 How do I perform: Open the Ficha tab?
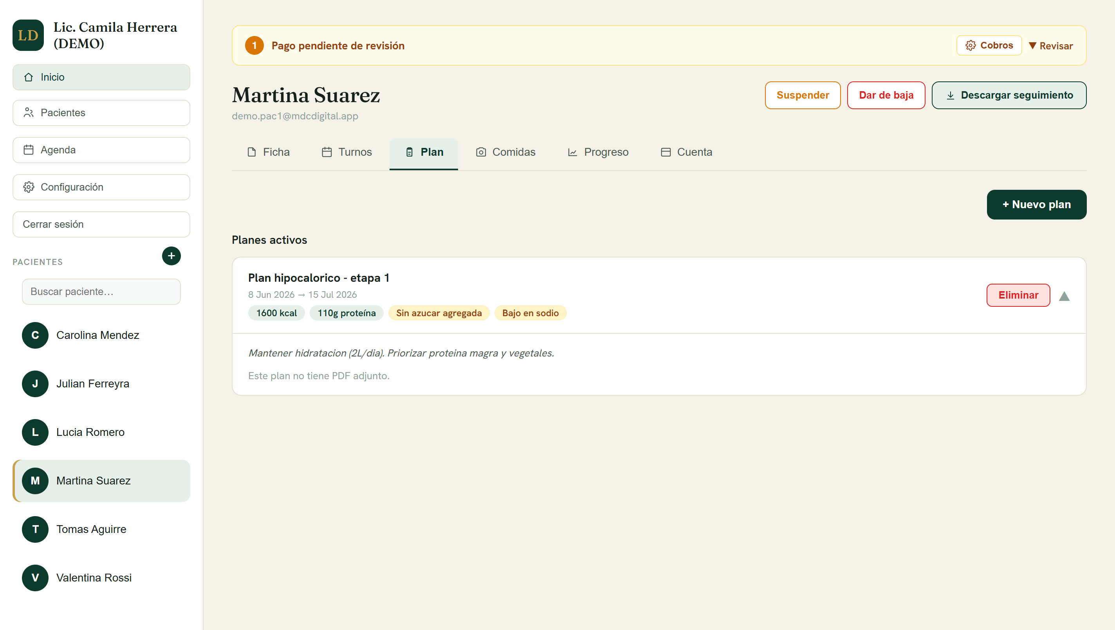(x=268, y=152)
